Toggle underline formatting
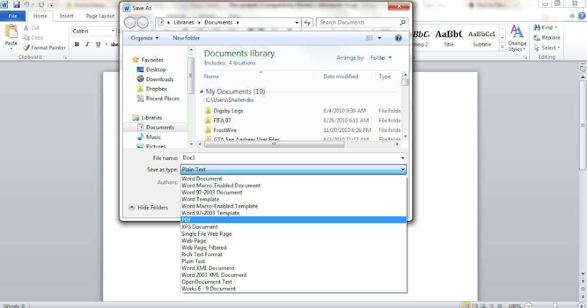587x308 pixels. click(97, 44)
